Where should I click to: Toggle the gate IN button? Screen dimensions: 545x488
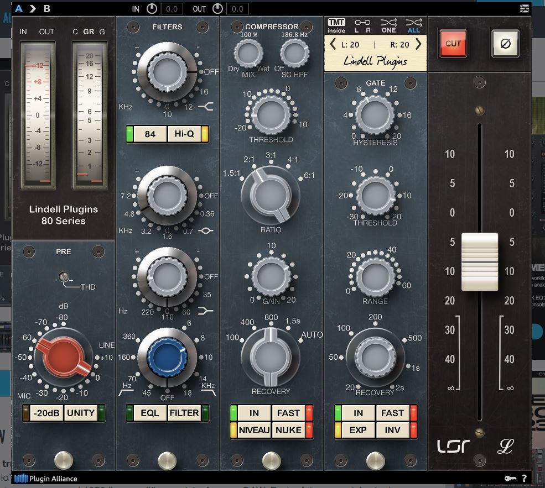359,413
